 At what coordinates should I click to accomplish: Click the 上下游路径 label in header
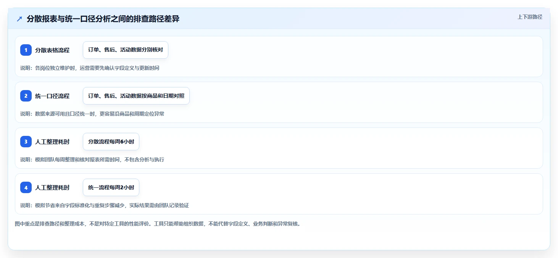530,17
